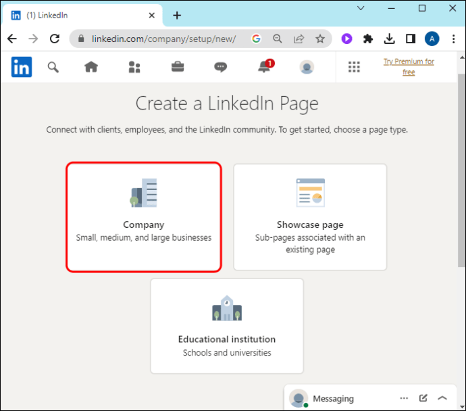Click 'Sub-pages associated with an existing page' text
The height and width of the screenshot is (411, 466).
310,243
